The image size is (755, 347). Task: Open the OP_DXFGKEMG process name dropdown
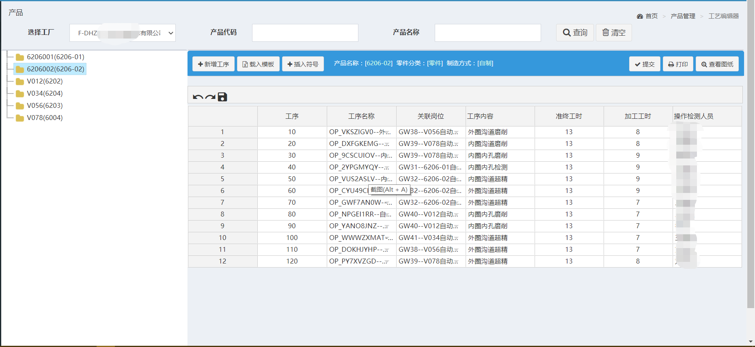[387, 144]
